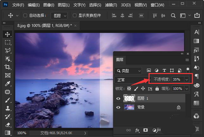Viewport: 204px width, 137px height.
Task: Lock layer position with the move lock icon
Action: [x=143, y=89]
